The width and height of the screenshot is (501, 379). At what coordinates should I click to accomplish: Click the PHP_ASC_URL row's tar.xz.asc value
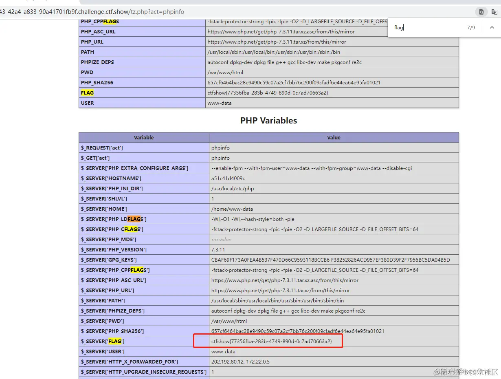tap(281, 31)
